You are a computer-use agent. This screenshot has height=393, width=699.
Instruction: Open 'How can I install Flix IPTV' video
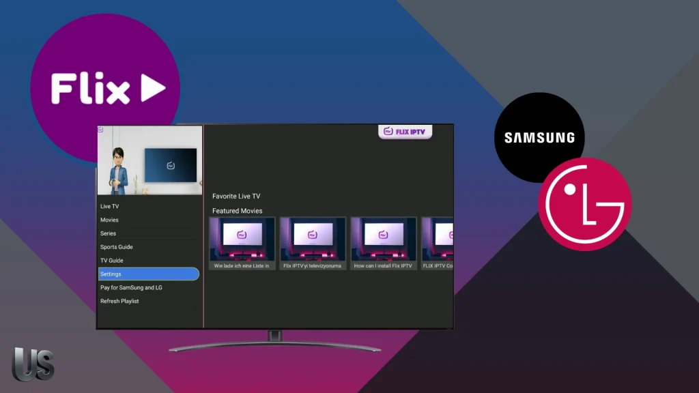coord(384,244)
